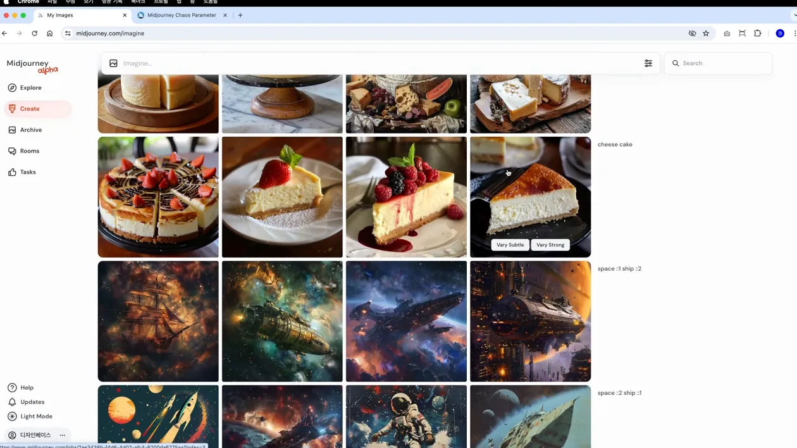Open the spaceship over city image
The width and height of the screenshot is (797, 448).
pyautogui.click(x=530, y=321)
